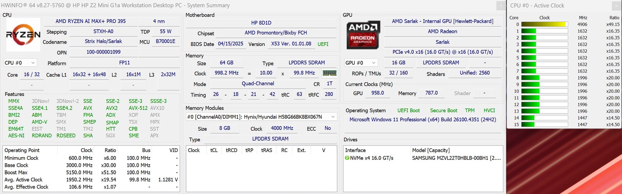Viewport: 622px width, 194px height.
Task: Click the RDSEED feature flag
Action: [x=66, y=136]
